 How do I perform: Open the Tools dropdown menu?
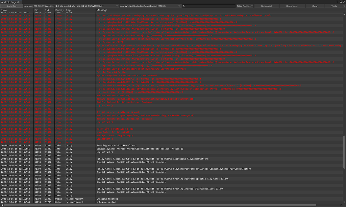point(335,6)
